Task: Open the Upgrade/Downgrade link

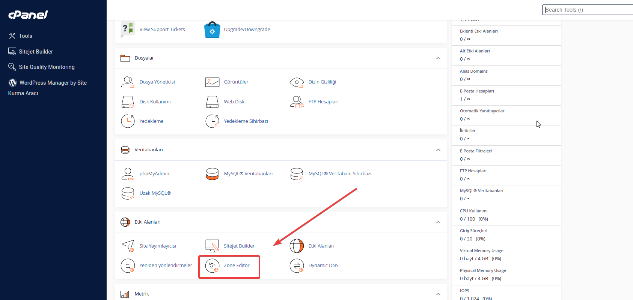Action: click(x=247, y=29)
